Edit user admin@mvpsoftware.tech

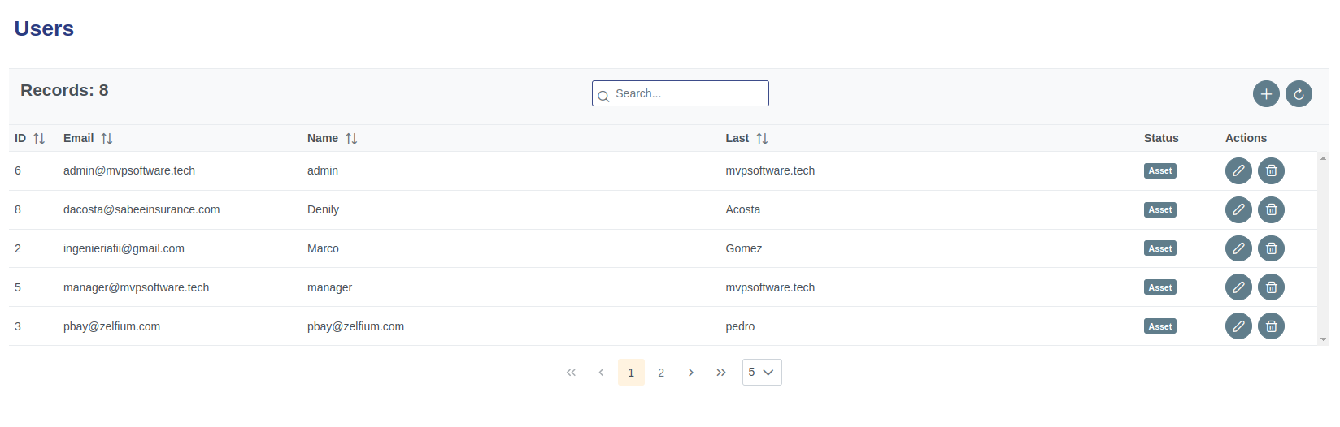click(1238, 170)
